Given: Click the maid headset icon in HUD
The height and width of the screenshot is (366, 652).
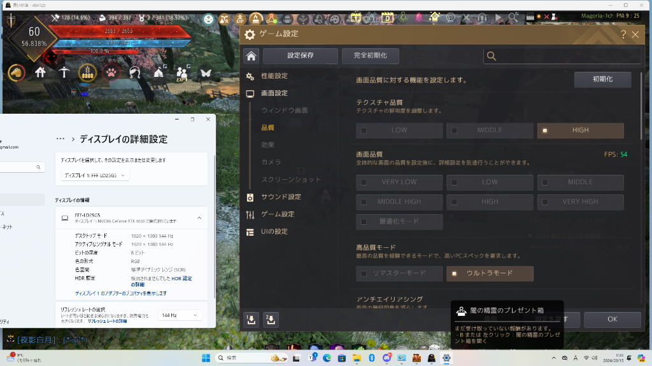Looking at the screenshot, I should [x=134, y=73].
